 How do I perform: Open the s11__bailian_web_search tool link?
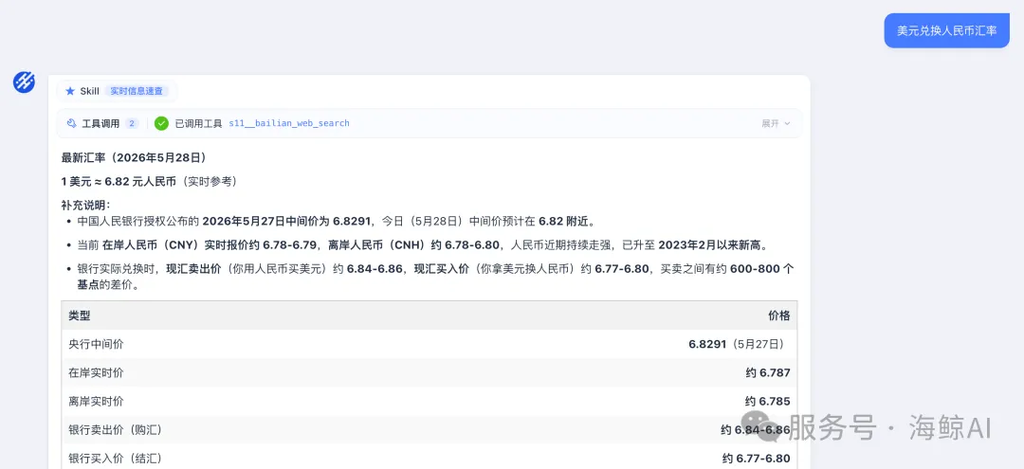coord(288,123)
